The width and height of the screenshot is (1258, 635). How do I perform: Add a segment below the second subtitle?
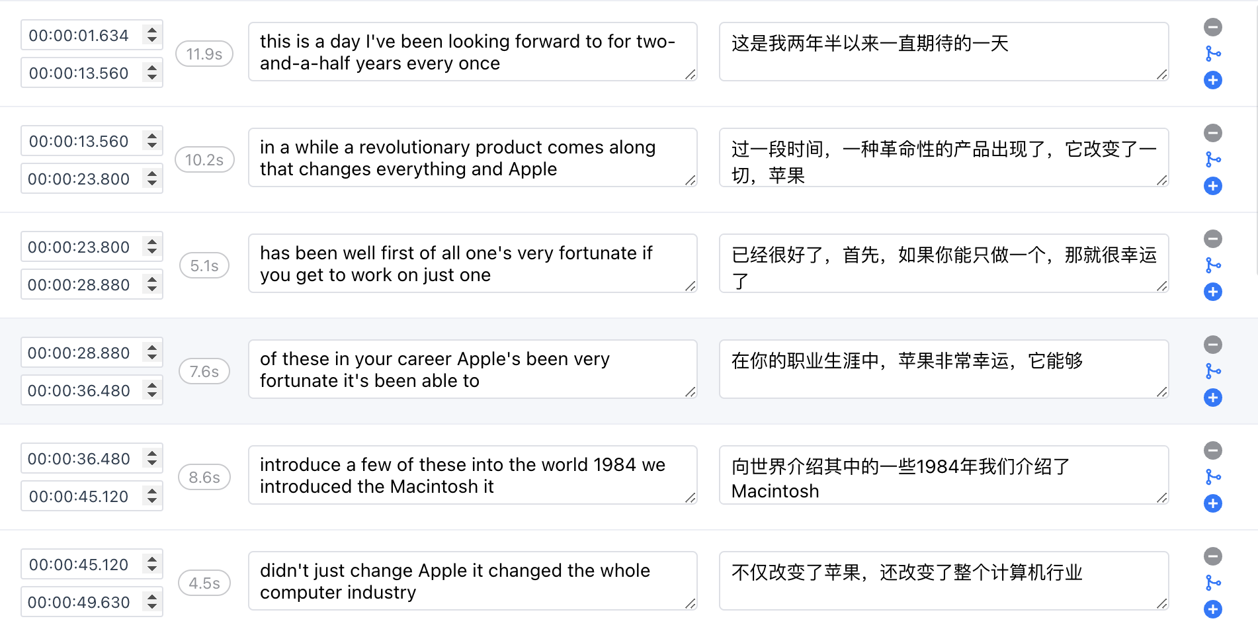pyautogui.click(x=1212, y=186)
